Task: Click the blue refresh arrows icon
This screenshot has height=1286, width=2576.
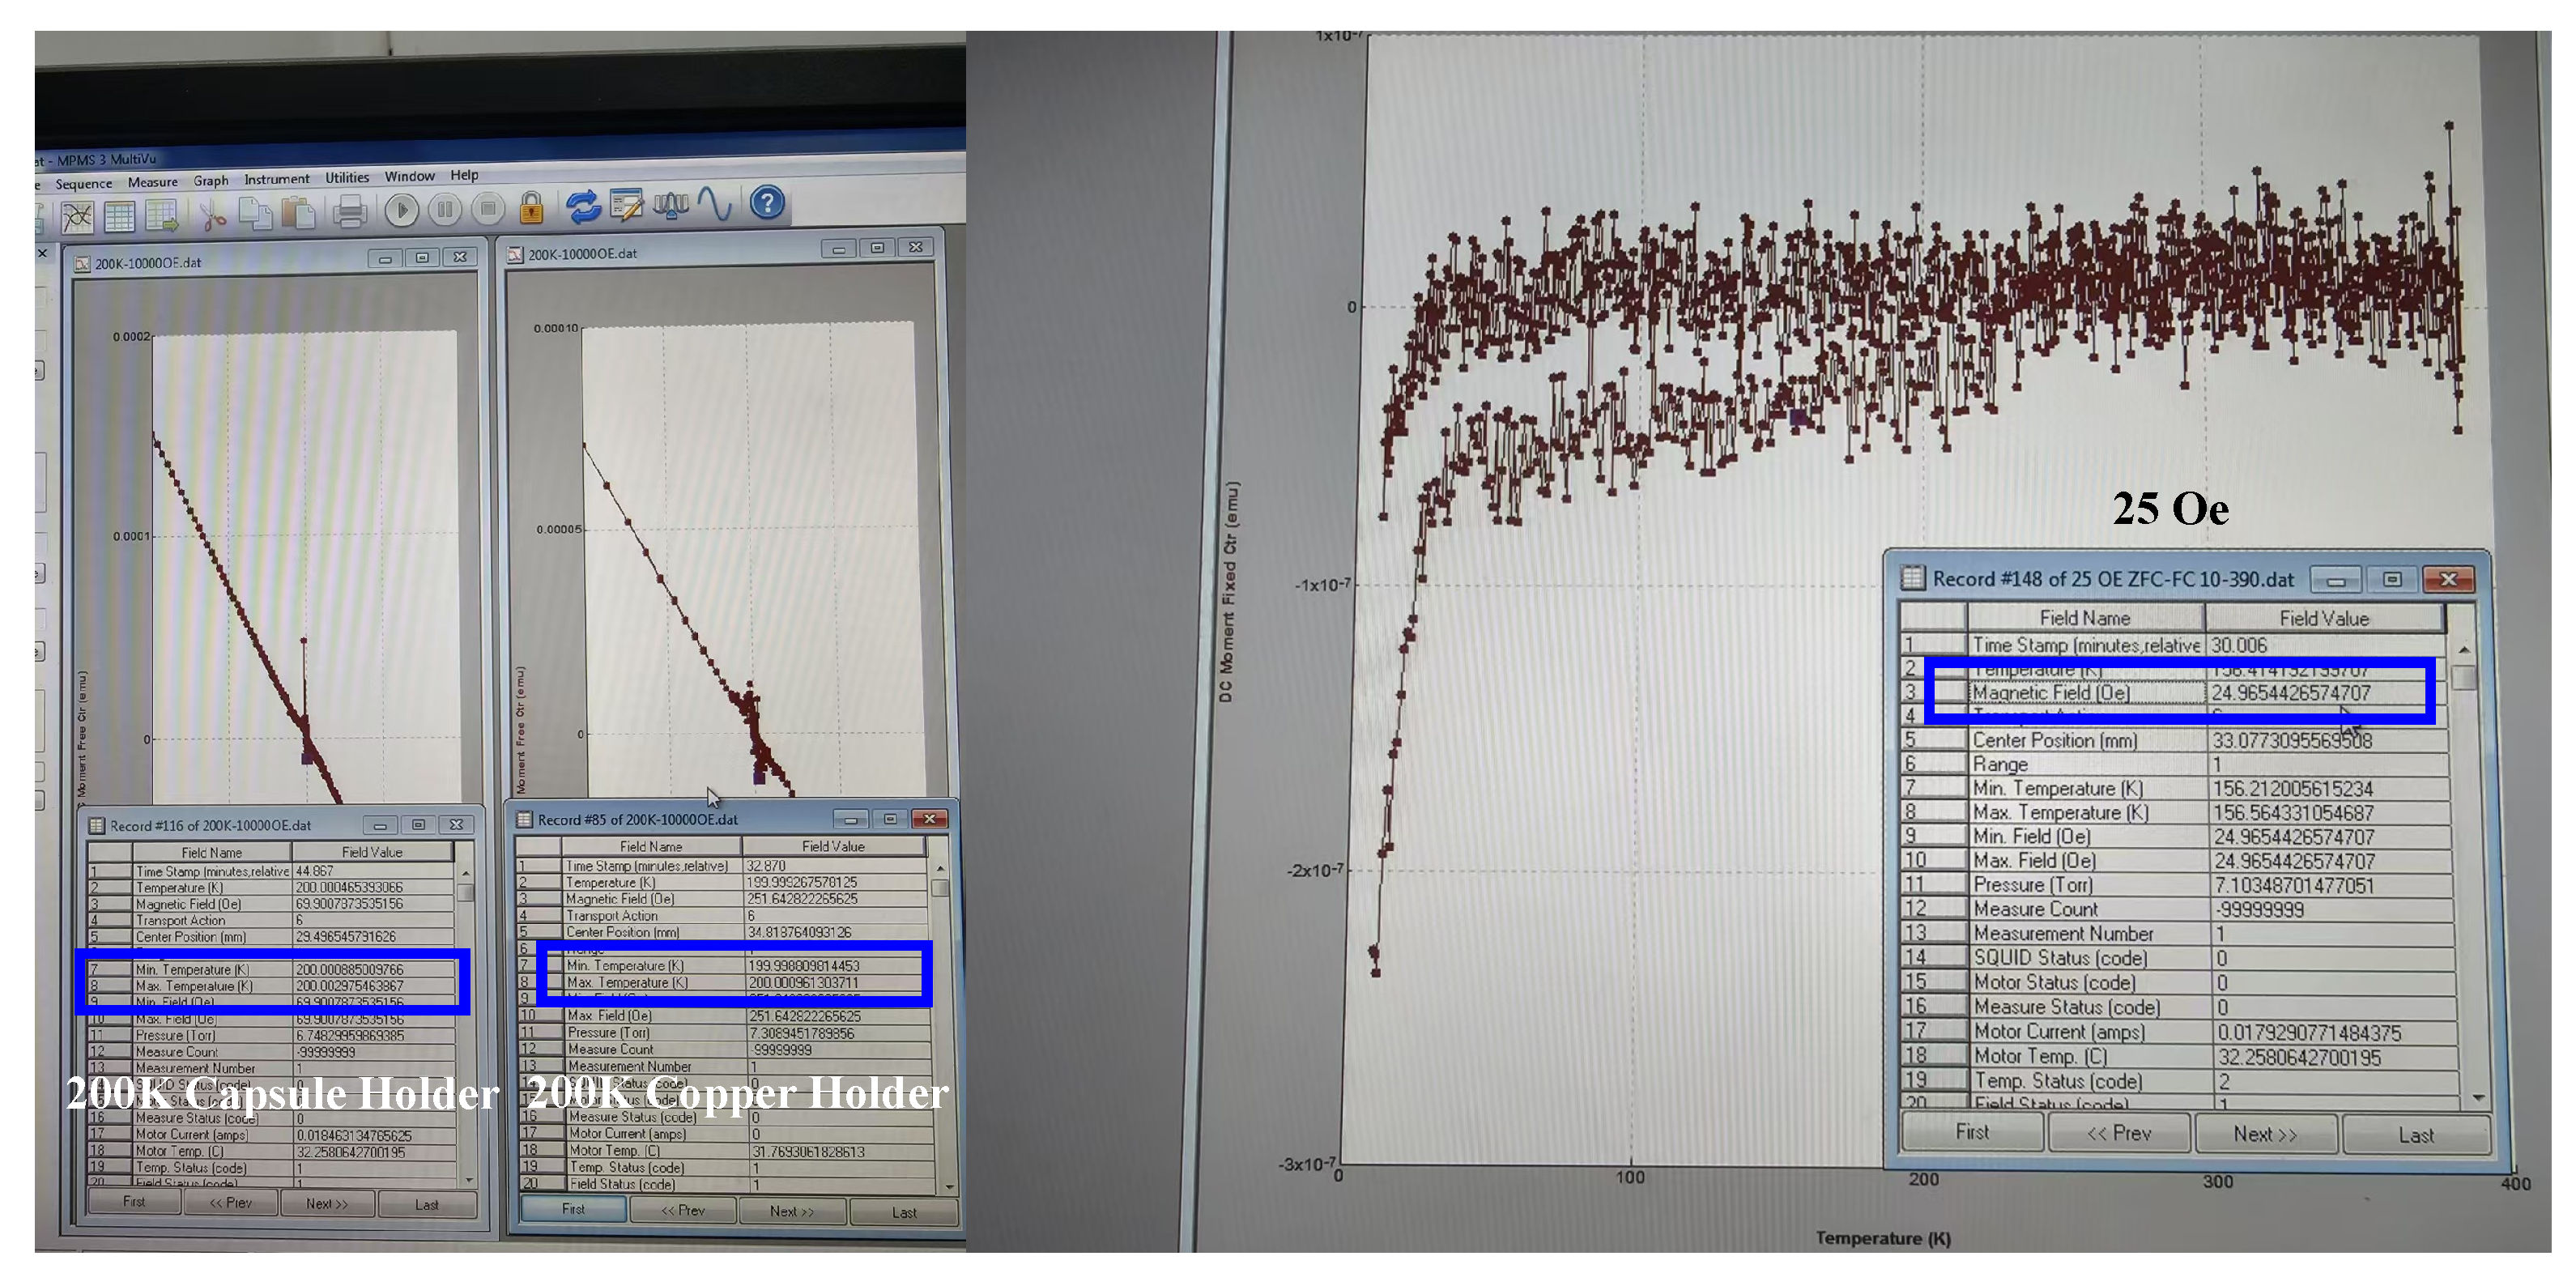Action: [582, 206]
